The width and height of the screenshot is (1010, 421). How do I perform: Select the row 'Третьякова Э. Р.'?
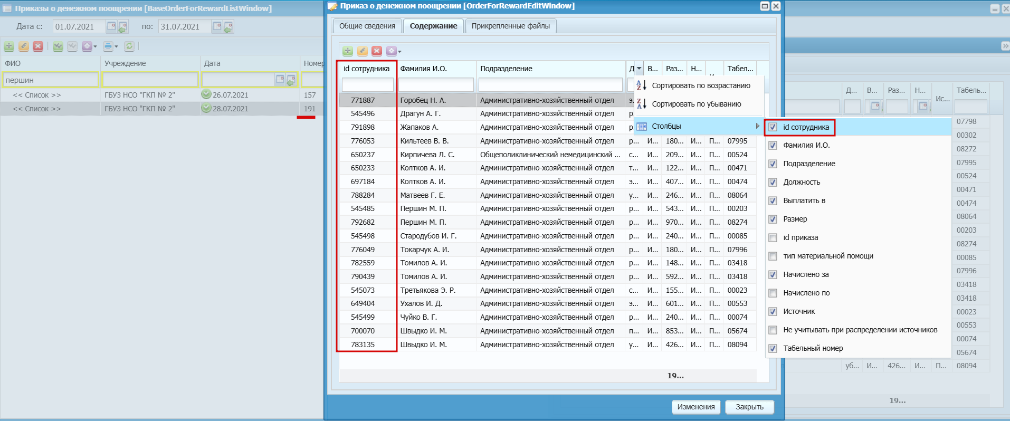click(x=548, y=290)
